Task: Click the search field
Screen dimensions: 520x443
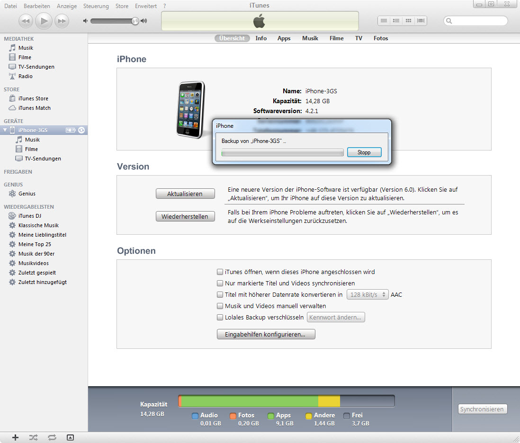Action: point(475,21)
